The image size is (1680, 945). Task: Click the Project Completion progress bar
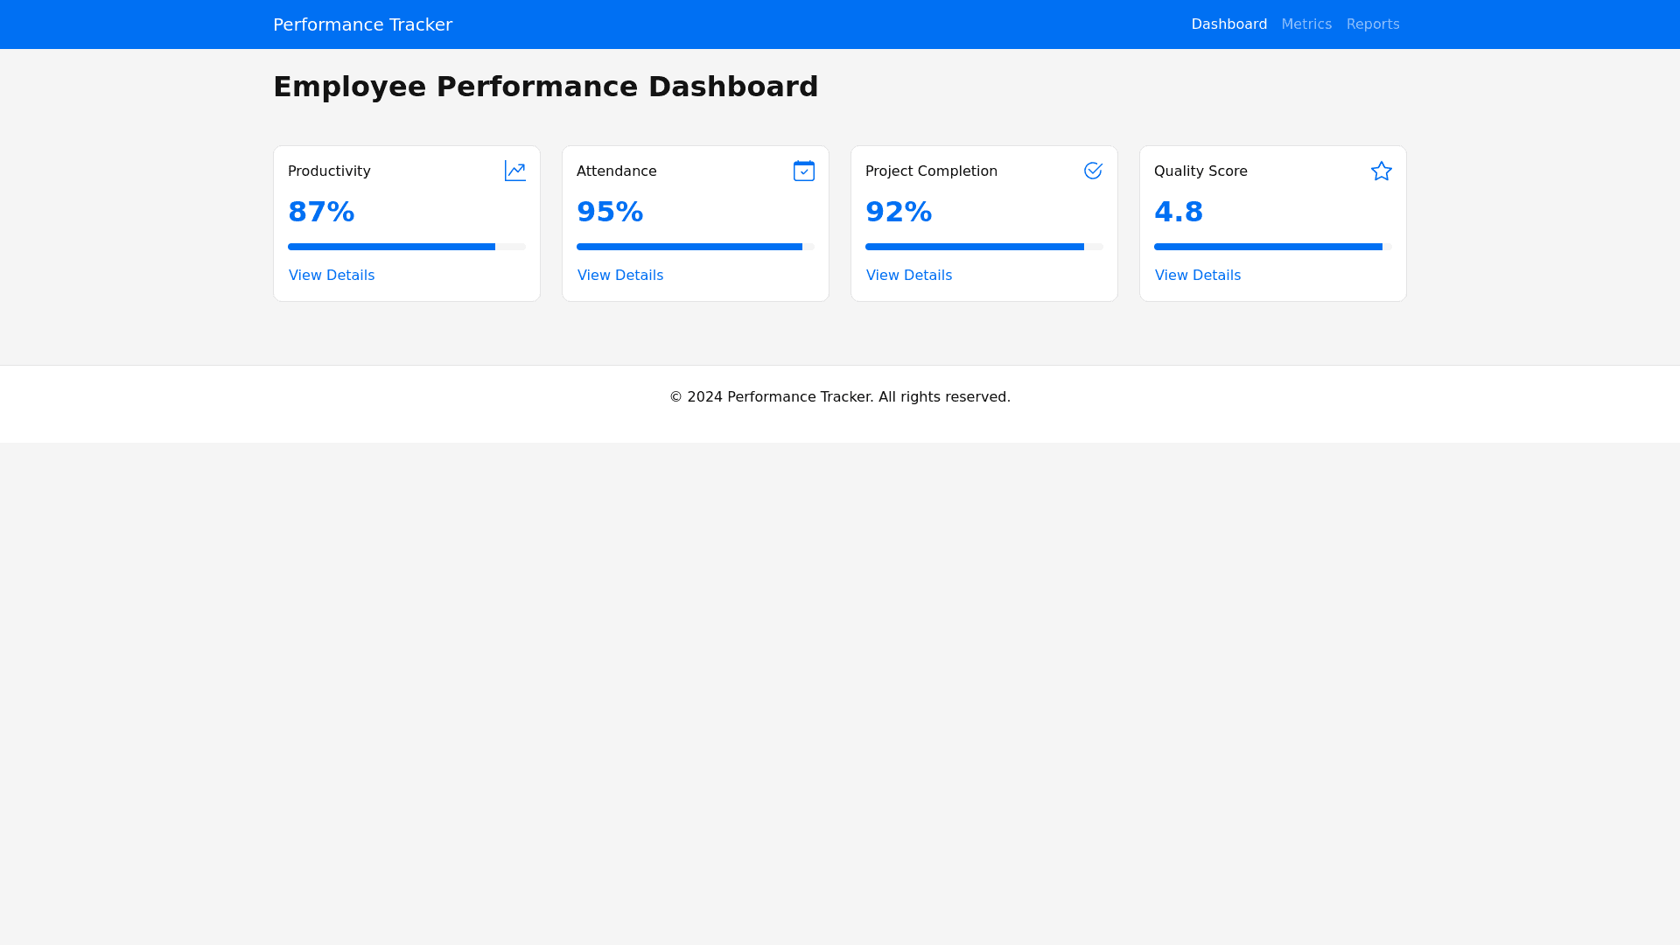point(984,247)
